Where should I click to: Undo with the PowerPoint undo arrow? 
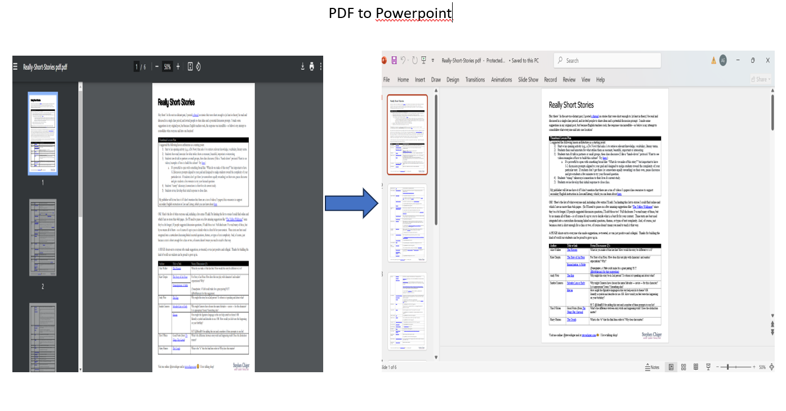pyautogui.click(x=404, y=60)
